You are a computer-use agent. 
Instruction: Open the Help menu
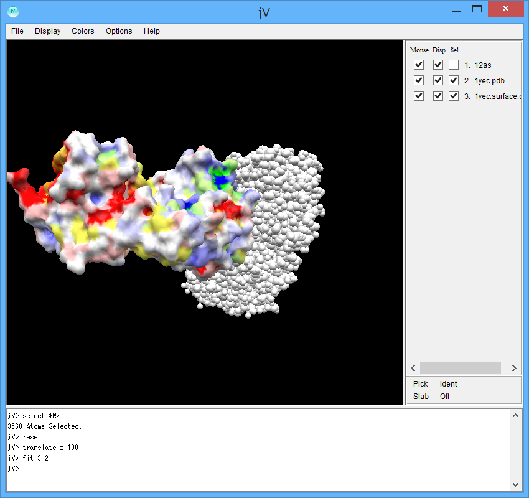151,31
